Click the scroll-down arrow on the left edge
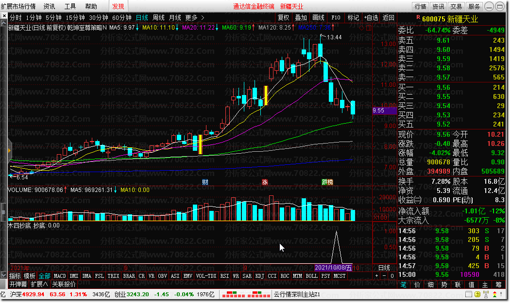This screenshot has height=303, width=511. tap(3, 275)
